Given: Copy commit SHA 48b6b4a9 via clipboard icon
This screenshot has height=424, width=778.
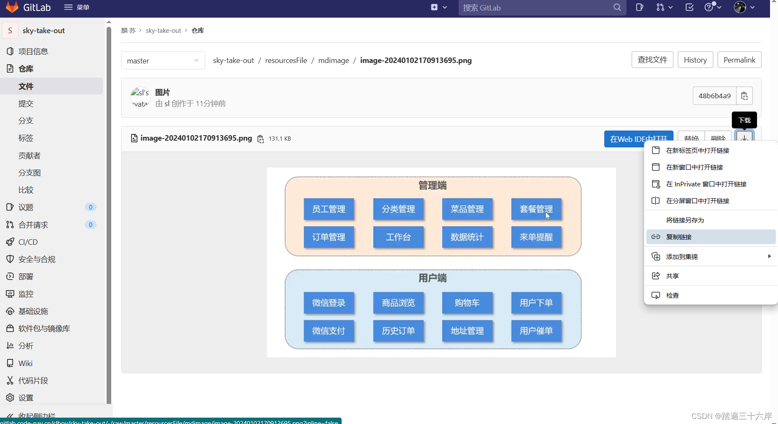Looking at the screenshot, I should tap(744, 96).
